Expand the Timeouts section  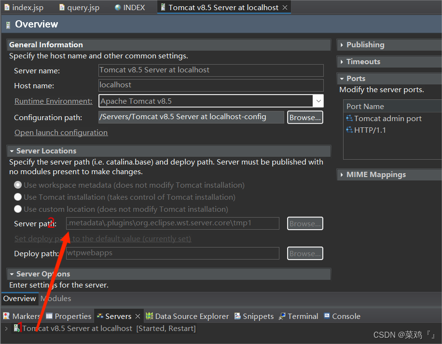(342, 62)
